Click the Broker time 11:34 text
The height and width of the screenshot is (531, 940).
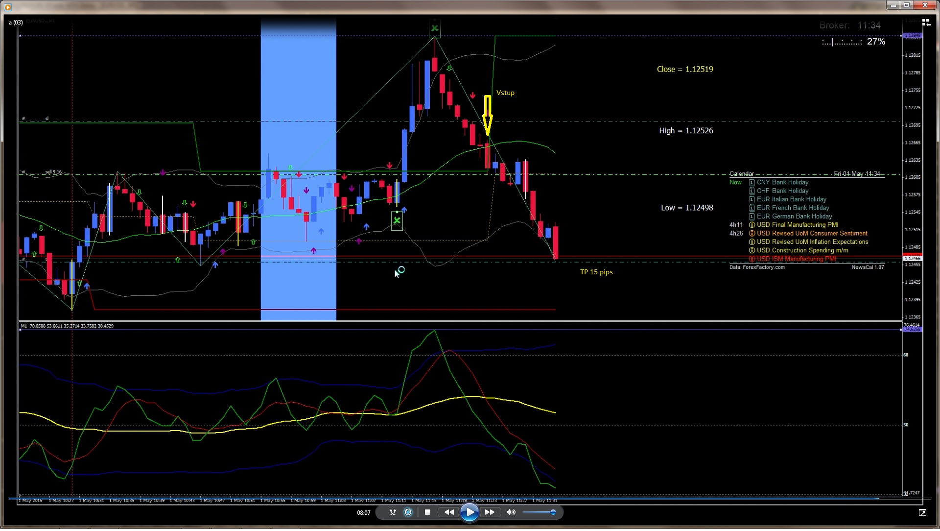[850, 25]
